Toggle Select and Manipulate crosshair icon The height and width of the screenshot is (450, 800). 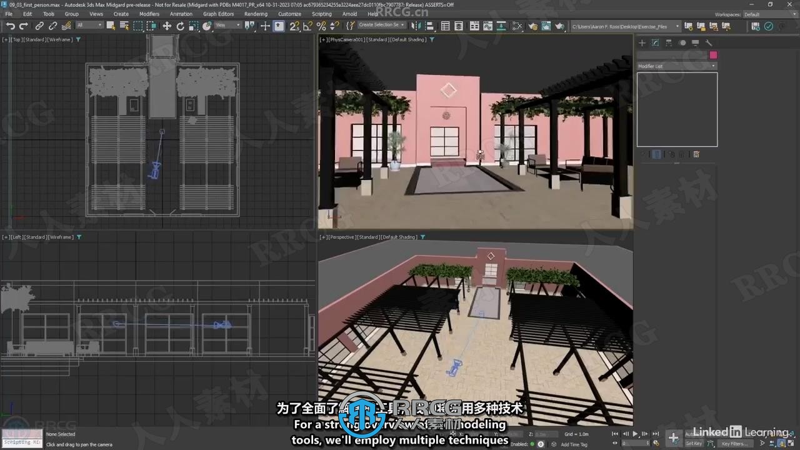point(265,26)
